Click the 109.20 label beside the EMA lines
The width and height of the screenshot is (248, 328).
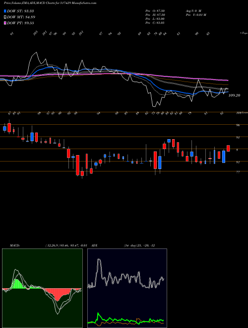point(235,95)
